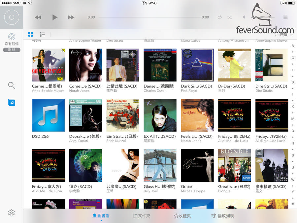Screen dimensions: 297x223
Task: Start playback with the play button
Action: [55, 17]
